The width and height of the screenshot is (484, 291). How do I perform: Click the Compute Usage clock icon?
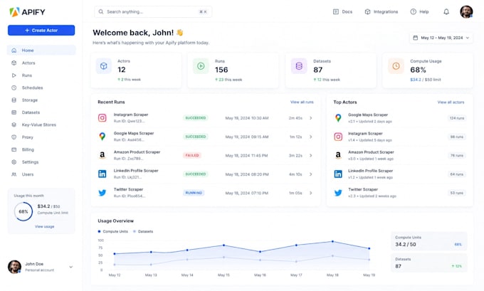tap(396, 66)
